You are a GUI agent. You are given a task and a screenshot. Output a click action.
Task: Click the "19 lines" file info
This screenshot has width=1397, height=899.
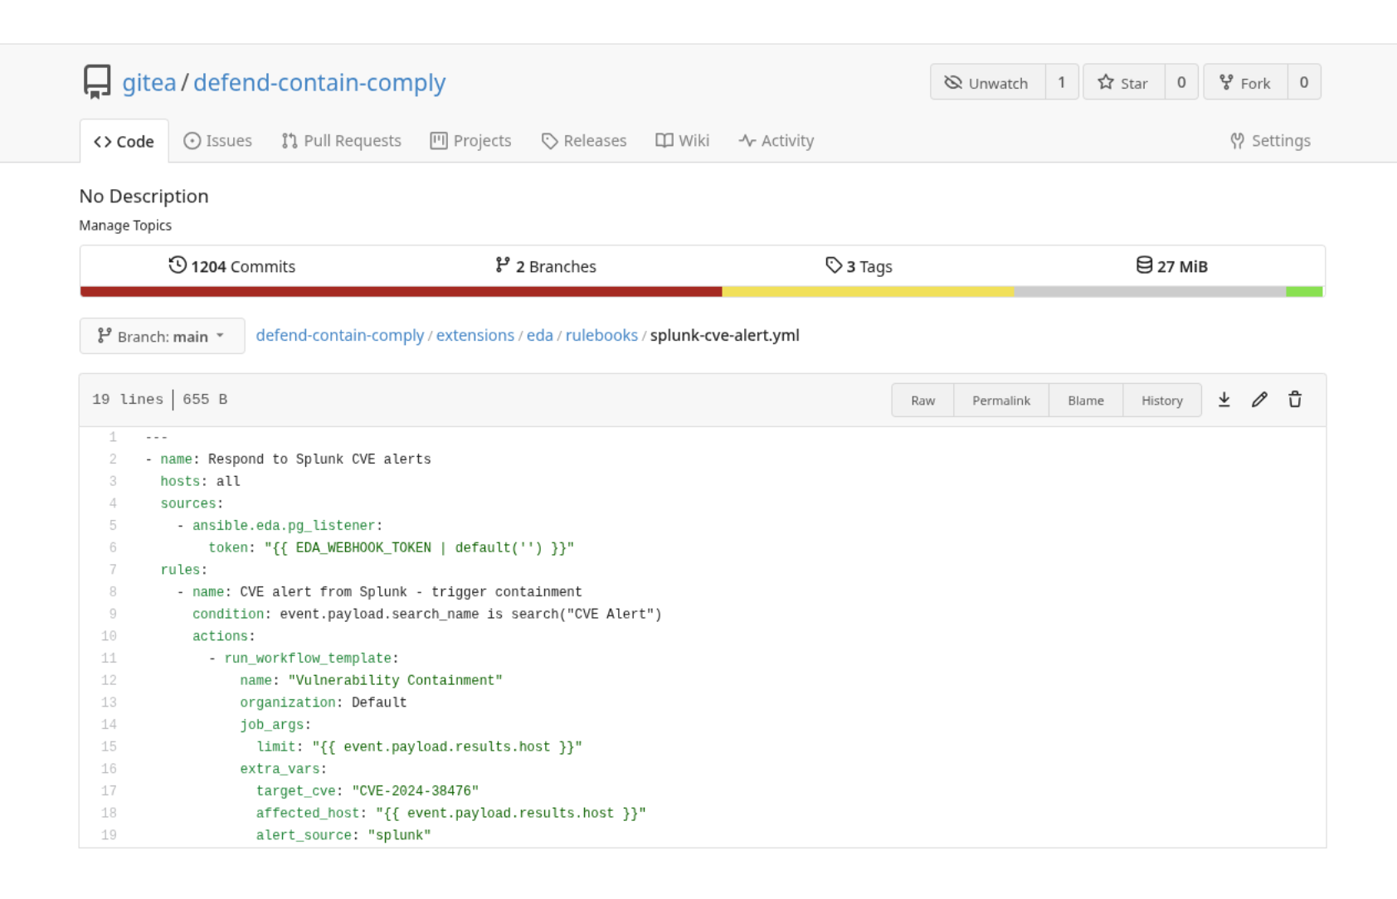[128, 400]
